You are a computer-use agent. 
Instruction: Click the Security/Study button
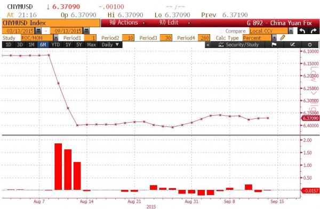[x=238, y=45]
